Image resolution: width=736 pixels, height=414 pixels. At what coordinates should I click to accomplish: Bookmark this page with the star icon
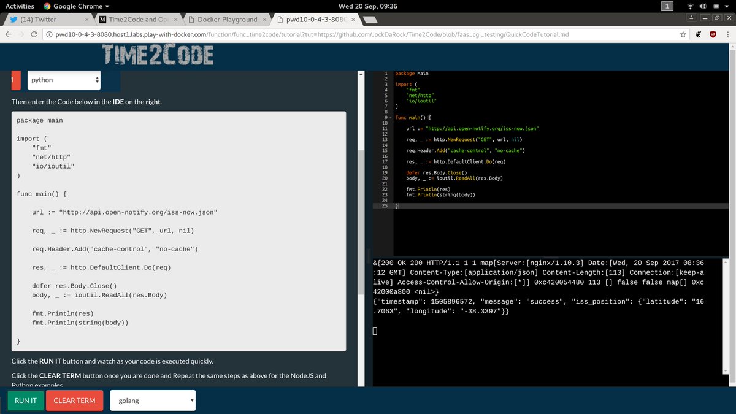pos(683,34)
